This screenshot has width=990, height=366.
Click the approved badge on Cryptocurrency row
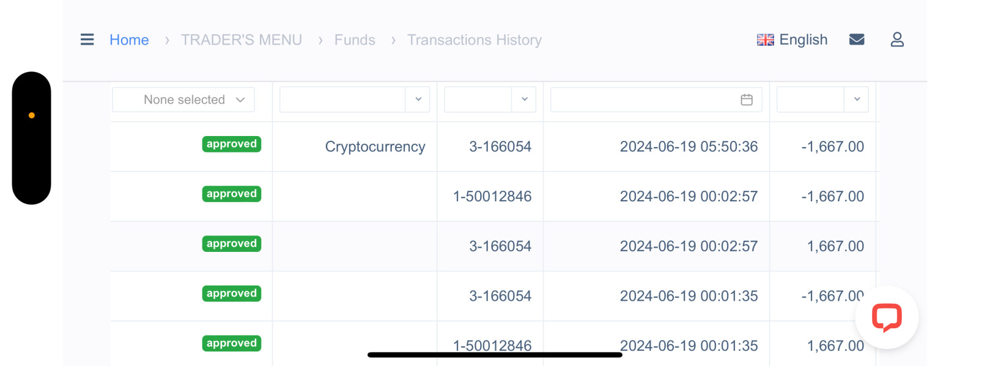pyautogui.click(x=232, y=144)
